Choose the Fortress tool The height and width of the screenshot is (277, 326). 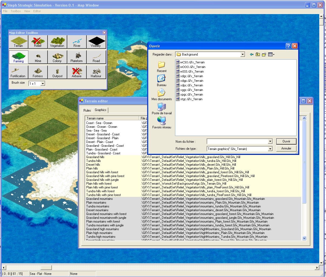(38, 72)
